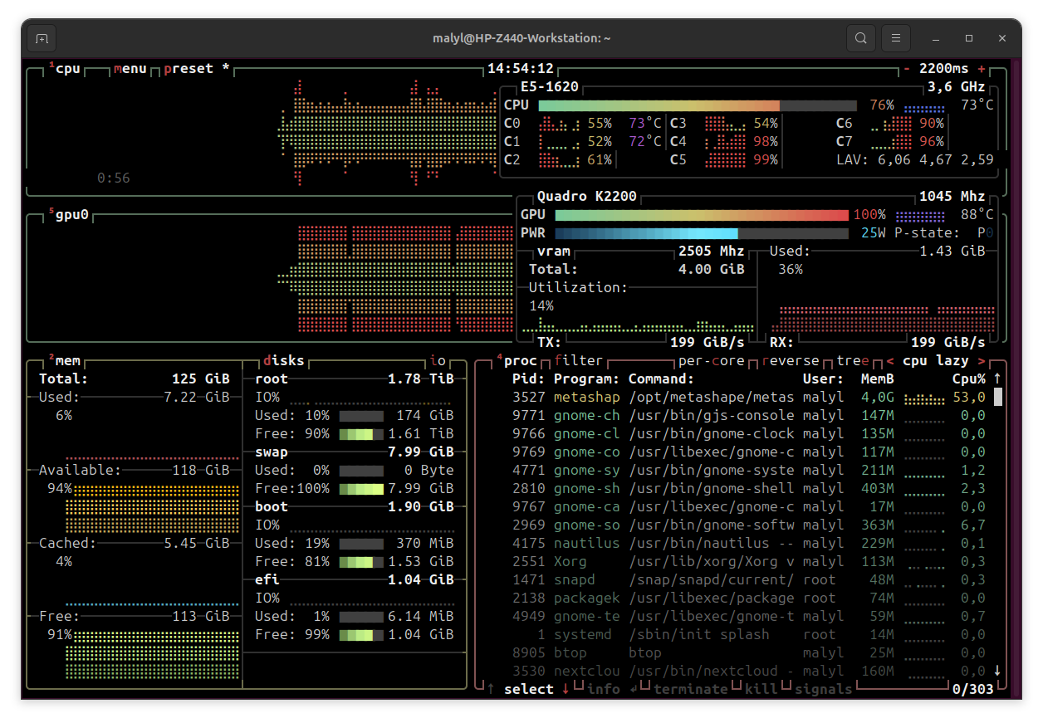The image size is (1043, 723).
Task: Toggle reverse sort order
Action: coord(791,360)
